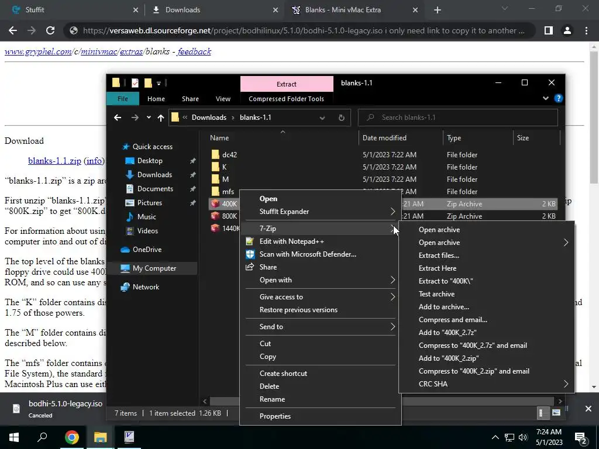Click the minivmac breadcrumb link
This screenshot has width=599, height=449.
coord(99,51)
